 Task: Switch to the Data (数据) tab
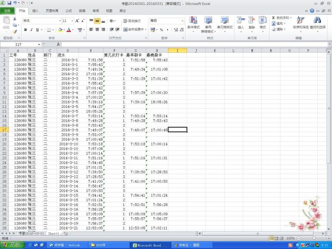point(82,11)
